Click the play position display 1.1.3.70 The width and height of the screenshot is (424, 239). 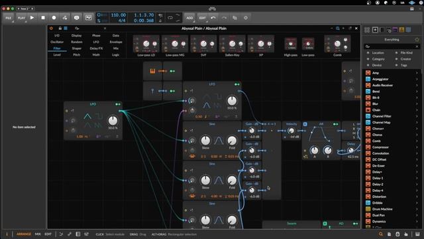[144, 15]
